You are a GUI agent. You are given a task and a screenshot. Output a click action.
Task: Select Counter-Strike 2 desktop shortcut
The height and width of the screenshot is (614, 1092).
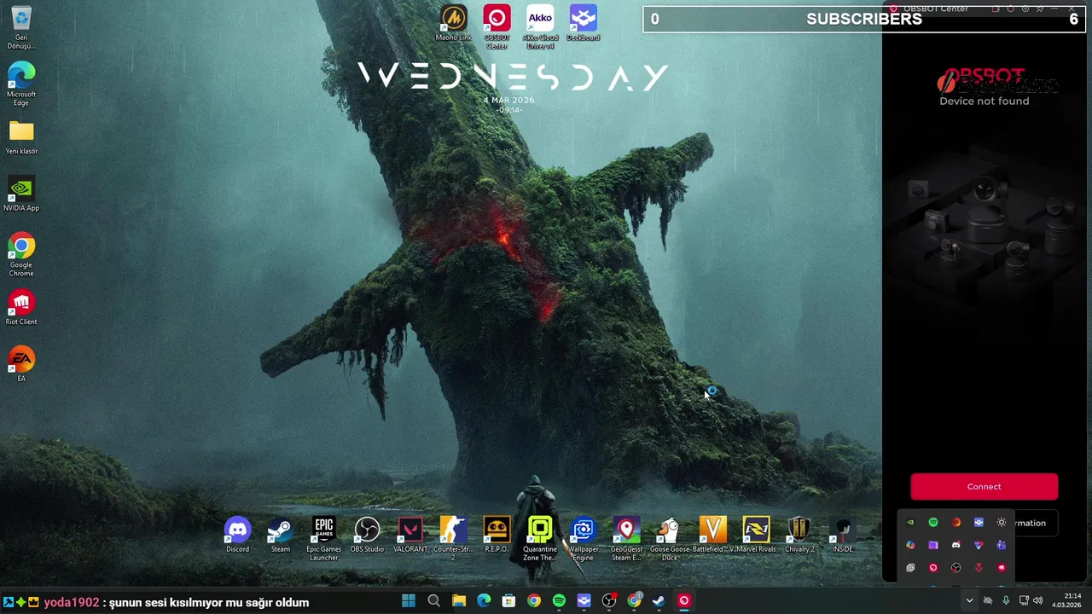(x=453, y=539)
